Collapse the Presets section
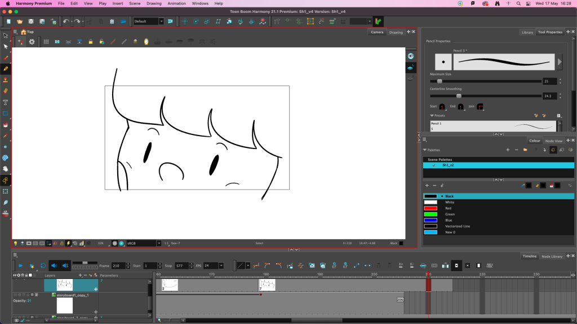 pos(432,115)
